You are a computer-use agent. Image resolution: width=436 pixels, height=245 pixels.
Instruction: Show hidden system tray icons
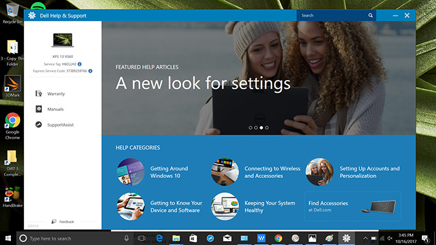(366, 239)
